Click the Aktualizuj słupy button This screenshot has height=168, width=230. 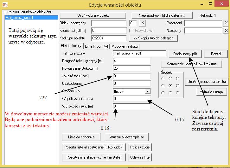click(212, 92)
